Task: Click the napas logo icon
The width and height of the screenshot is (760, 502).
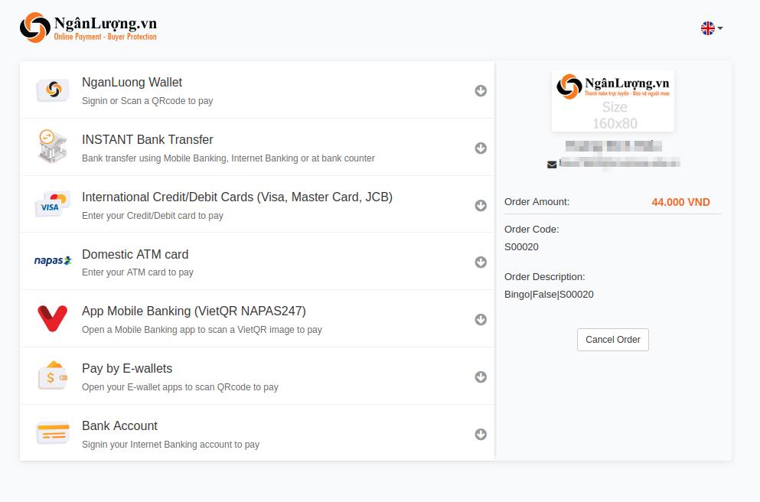Action: [x=53, y=261]
